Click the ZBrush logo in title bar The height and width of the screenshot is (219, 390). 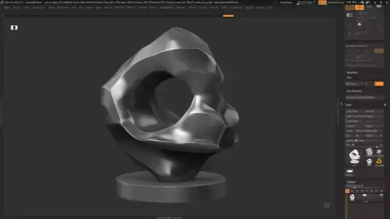pos(2,2)
